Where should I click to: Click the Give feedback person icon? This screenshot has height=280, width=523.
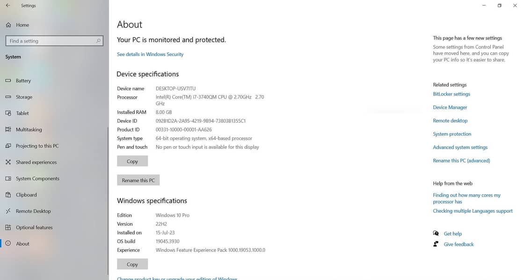click(x=436, y=244)
